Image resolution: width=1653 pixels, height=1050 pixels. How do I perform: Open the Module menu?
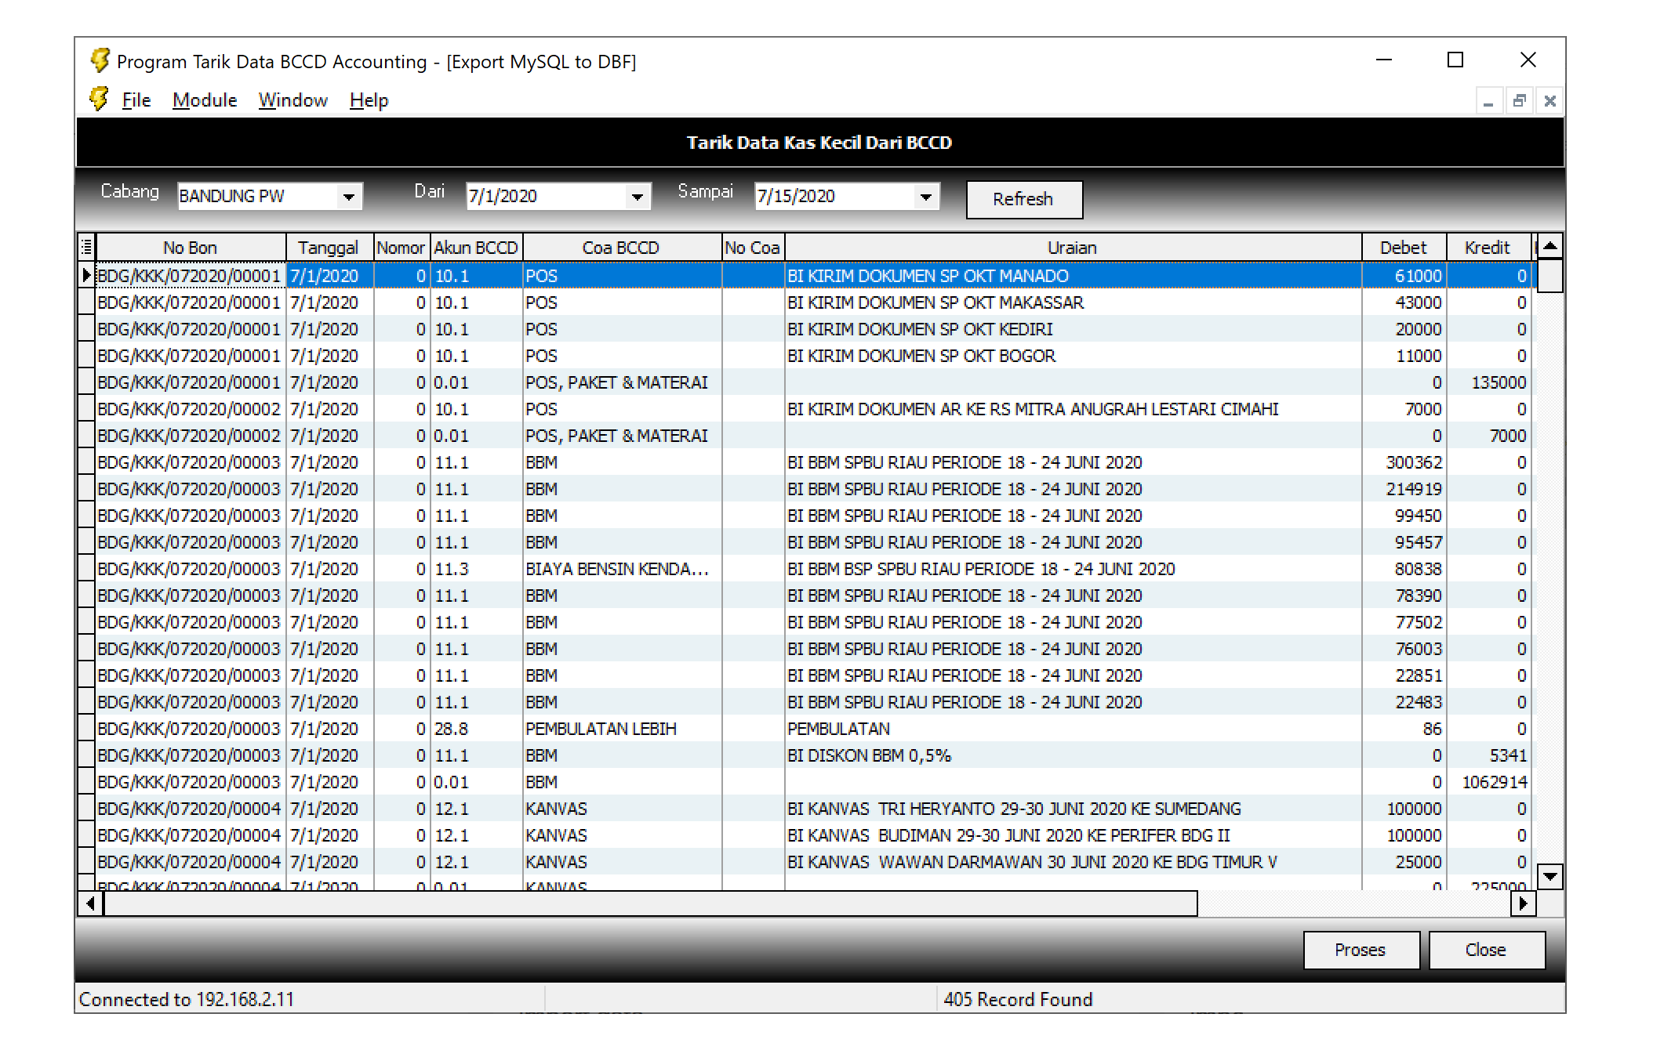(x=205, y=100)
